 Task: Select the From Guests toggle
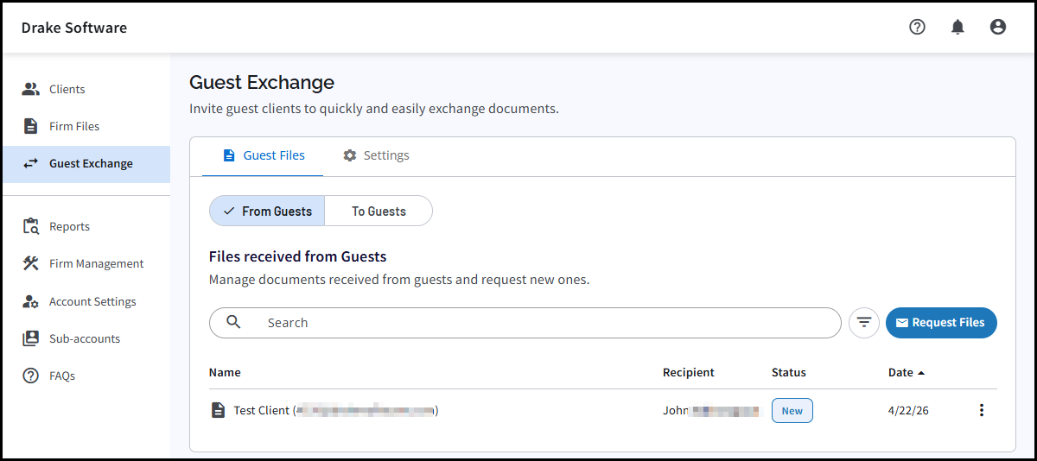(267, 211)
